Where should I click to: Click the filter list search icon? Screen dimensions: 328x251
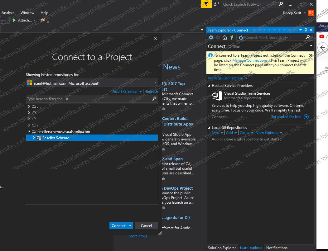[154, 99]
